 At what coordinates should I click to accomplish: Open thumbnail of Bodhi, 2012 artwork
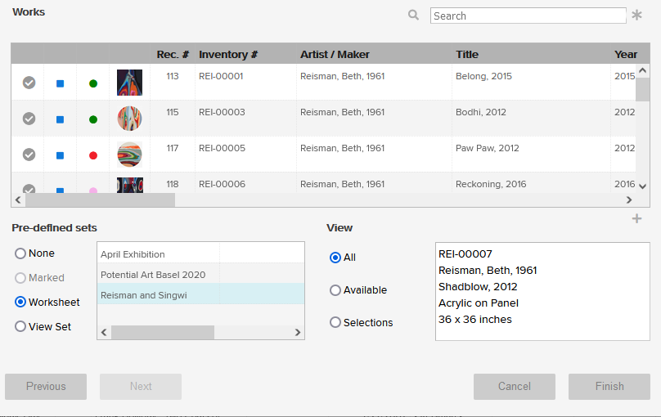pyautogui.click(x=129, y=119)
